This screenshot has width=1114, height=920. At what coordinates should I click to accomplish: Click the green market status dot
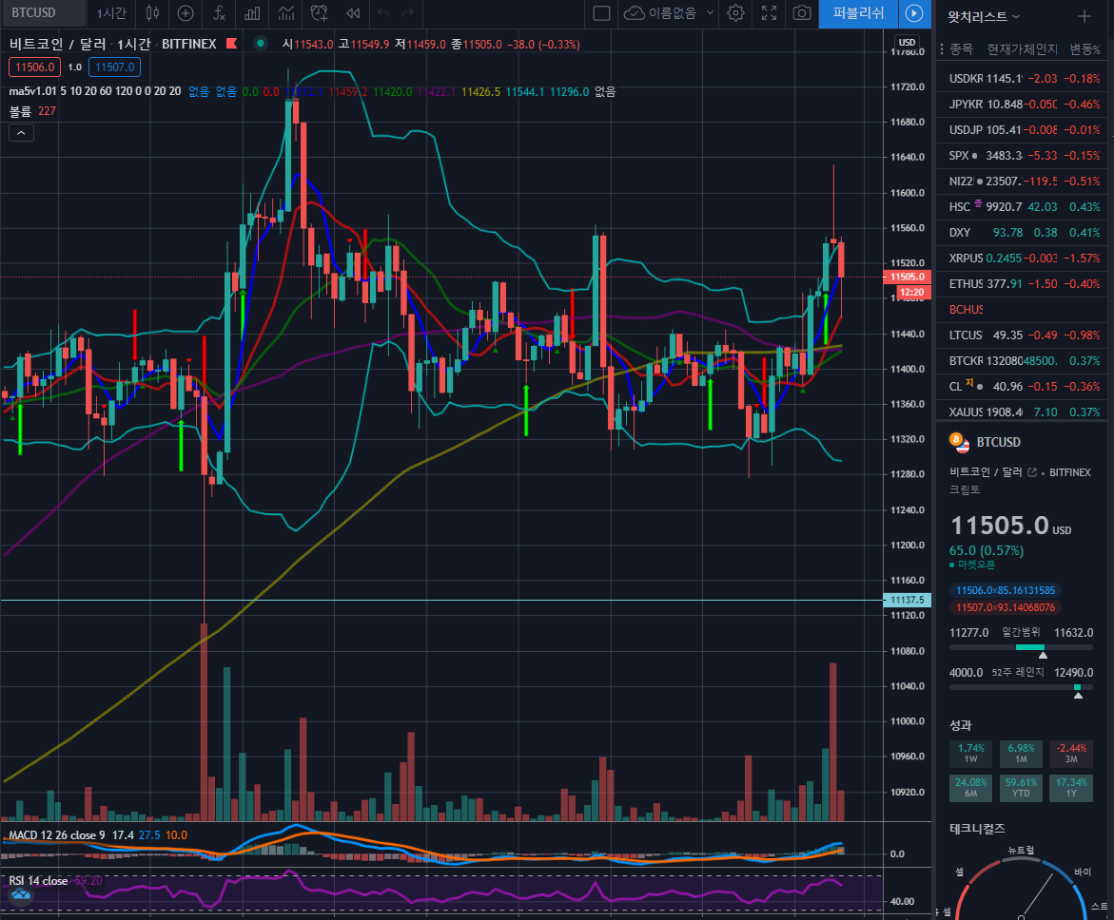[x=261, y=44]
